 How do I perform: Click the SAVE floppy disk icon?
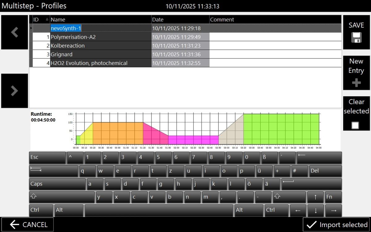356,37
